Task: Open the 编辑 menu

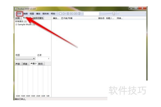Action: click(x=25, y=14)
